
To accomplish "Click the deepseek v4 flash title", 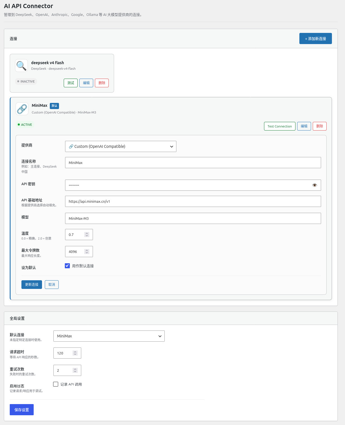I will (x=48, y=63).
